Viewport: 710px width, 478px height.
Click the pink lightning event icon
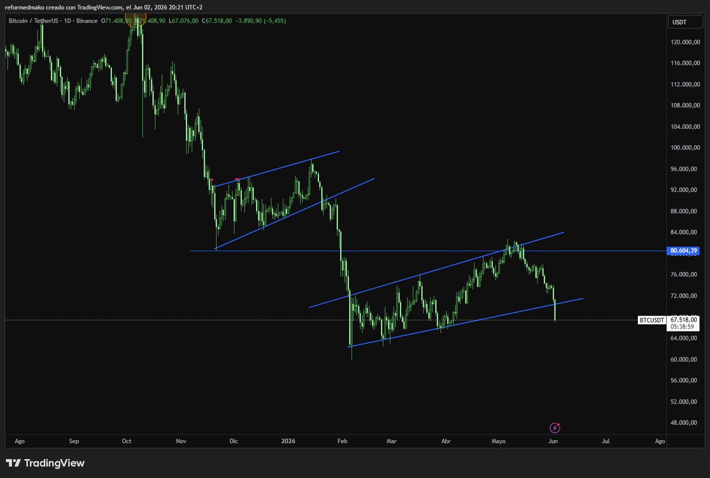(x=555, y=427)
